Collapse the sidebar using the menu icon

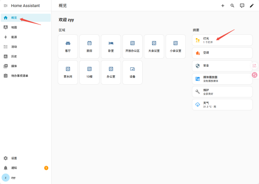[x=6, y=6]
